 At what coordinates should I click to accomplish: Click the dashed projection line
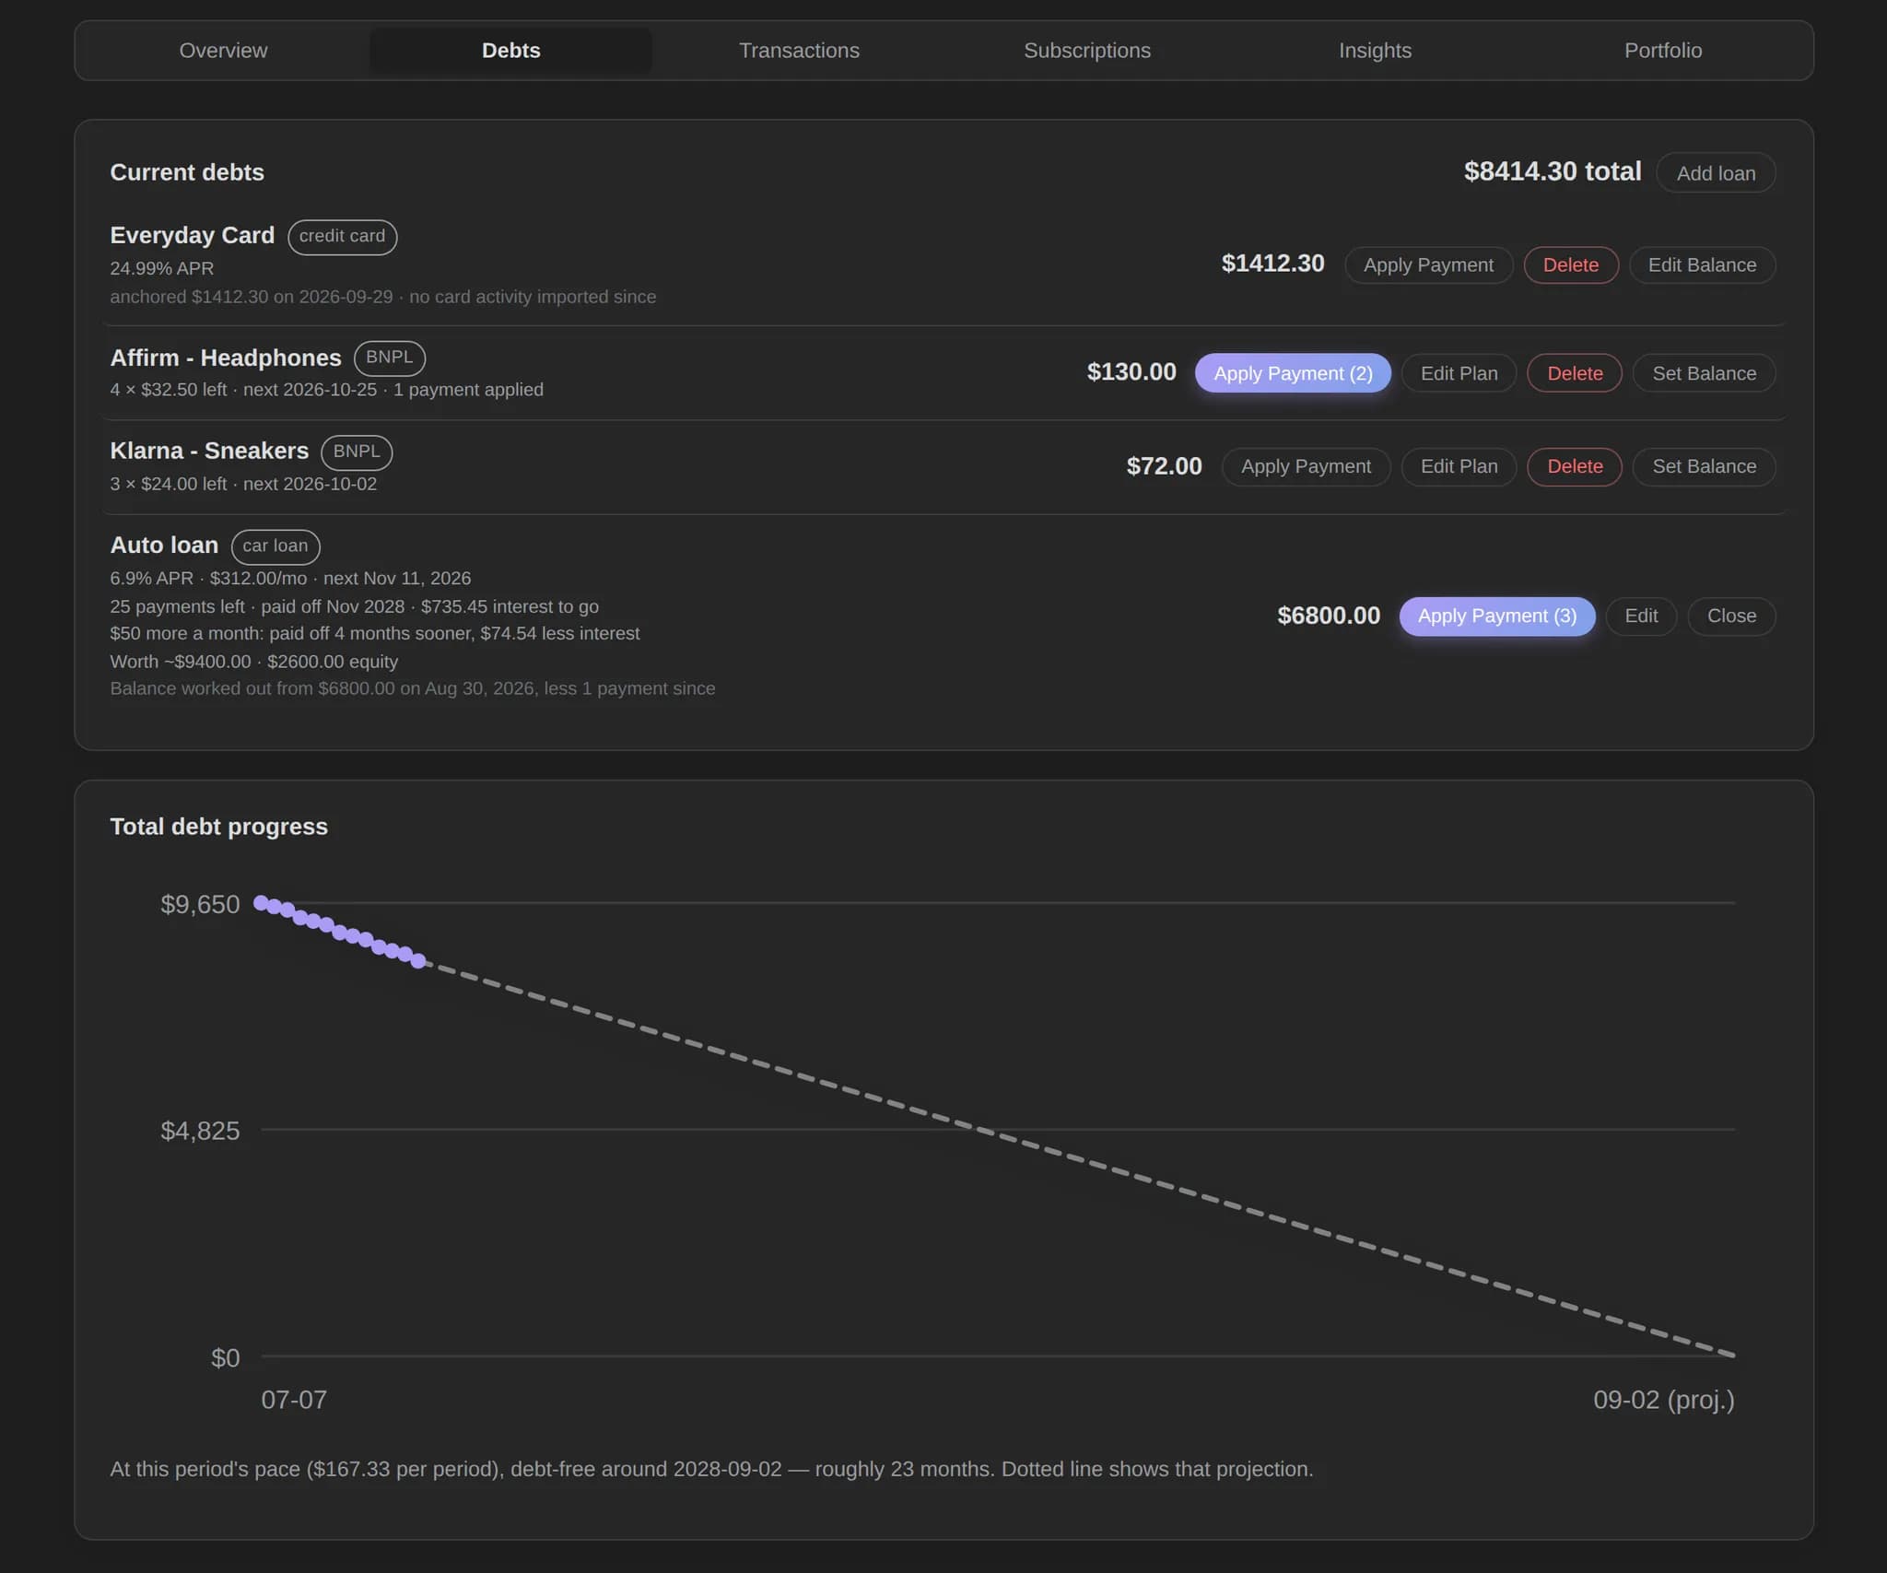(1078, 1157)
